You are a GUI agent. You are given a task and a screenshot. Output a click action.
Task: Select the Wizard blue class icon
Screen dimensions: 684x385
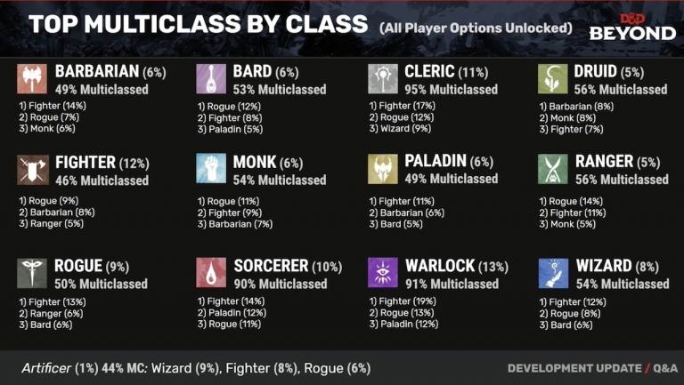pos(552,273)
